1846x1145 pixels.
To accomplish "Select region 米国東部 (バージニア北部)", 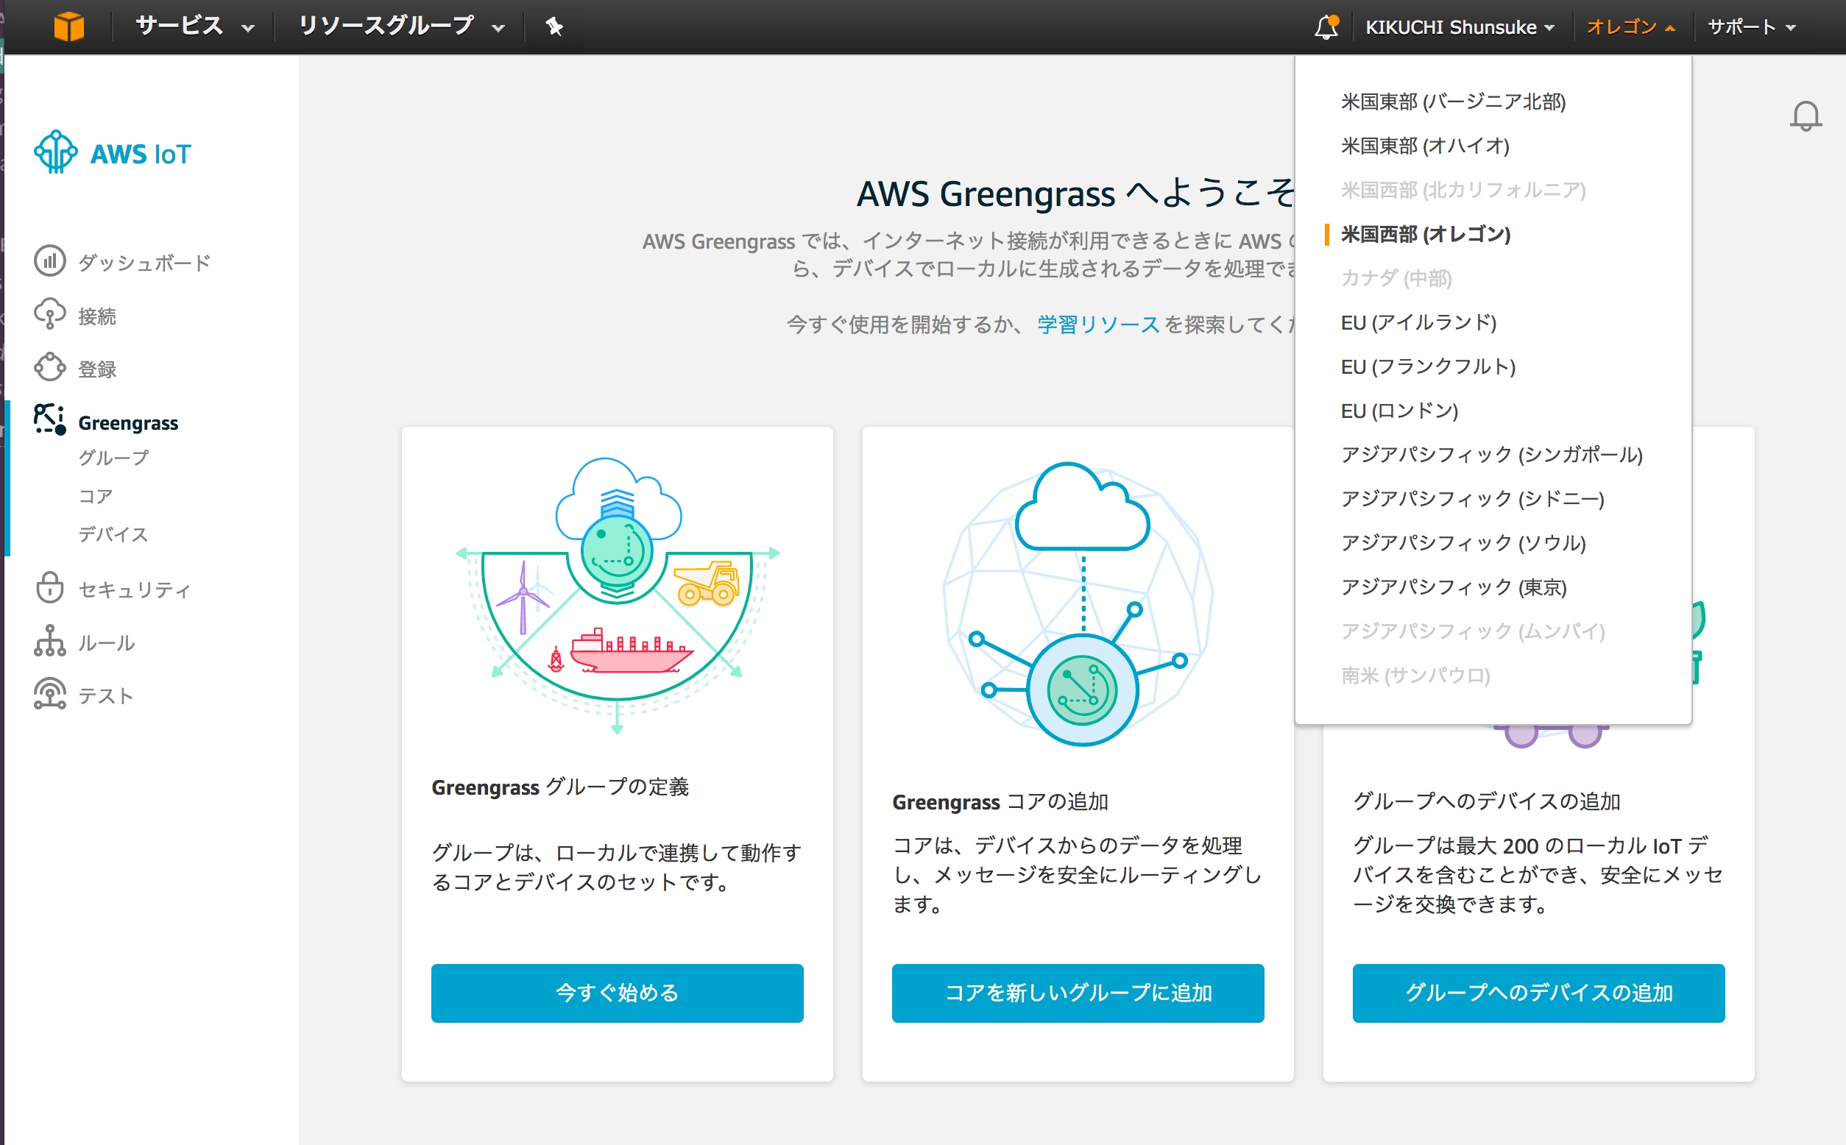I will click(x=1453, y=102).
